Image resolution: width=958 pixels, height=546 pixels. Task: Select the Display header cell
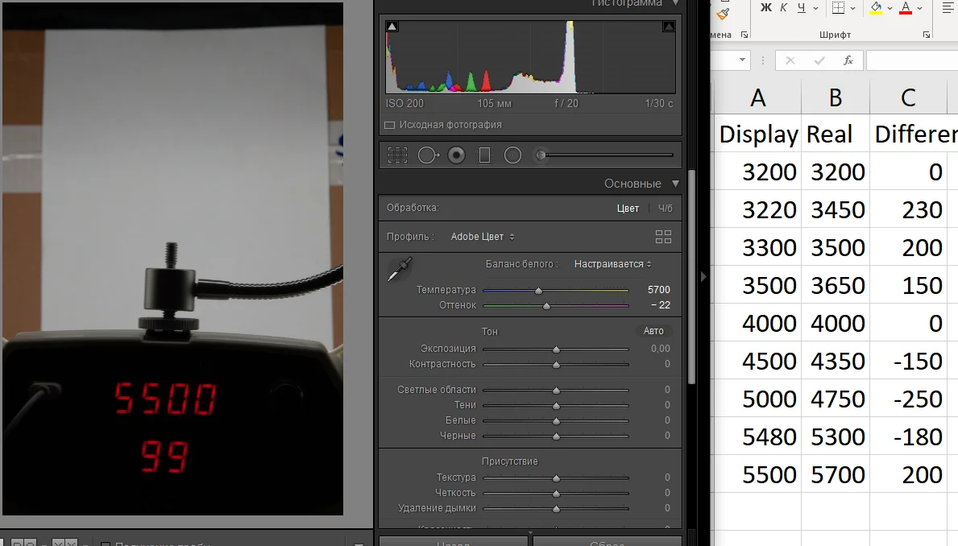click(x=757, y=134)
